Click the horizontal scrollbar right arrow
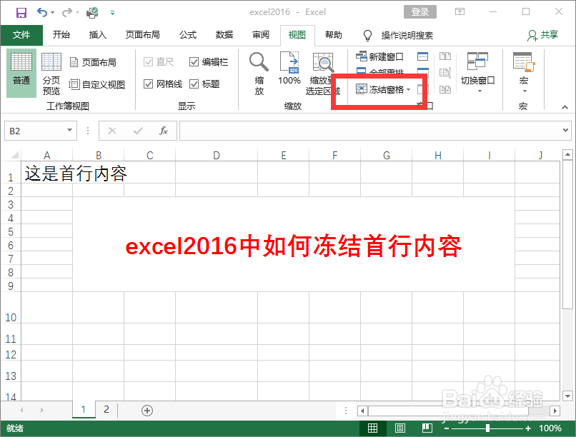Viewport: 576px width, 437px height. pos(555,410)
